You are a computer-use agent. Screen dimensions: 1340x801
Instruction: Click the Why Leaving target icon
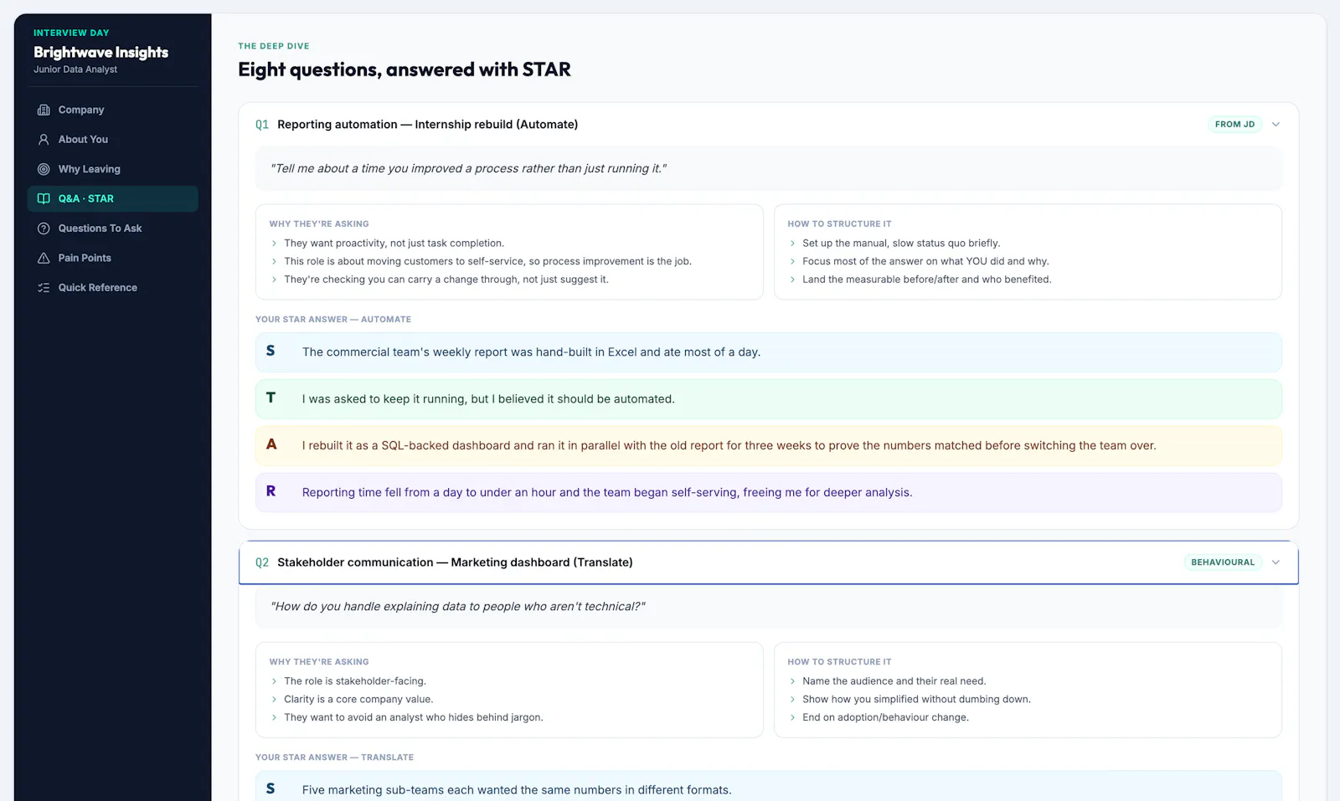click(x=44, y=169)
